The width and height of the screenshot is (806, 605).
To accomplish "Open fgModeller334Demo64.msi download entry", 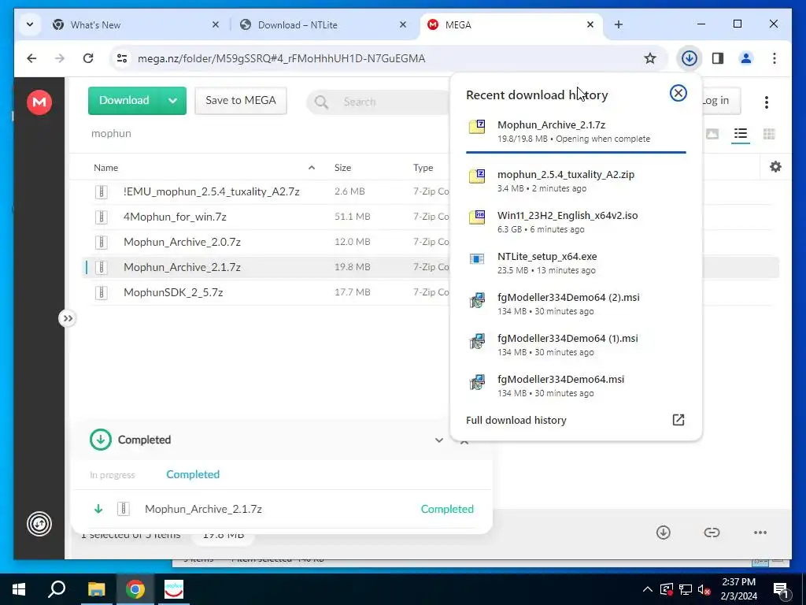I will [575, 386].
